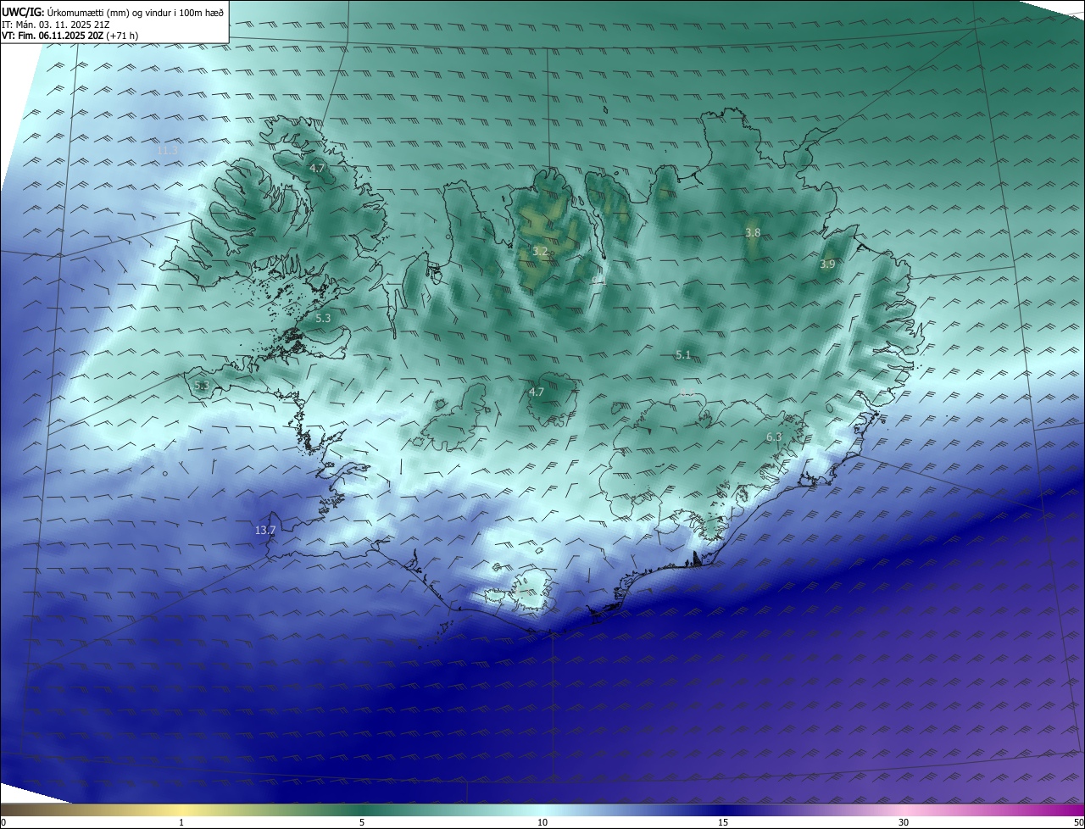Click the color scale tick label '0'
The width and height of the screenshot is (1085, 829).
coord(3,822)
